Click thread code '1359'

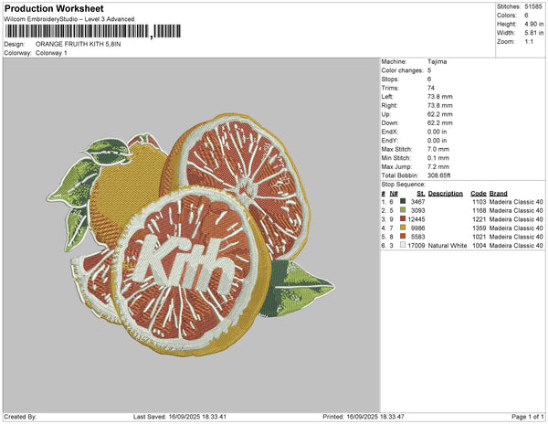click(x=479, y=228)
